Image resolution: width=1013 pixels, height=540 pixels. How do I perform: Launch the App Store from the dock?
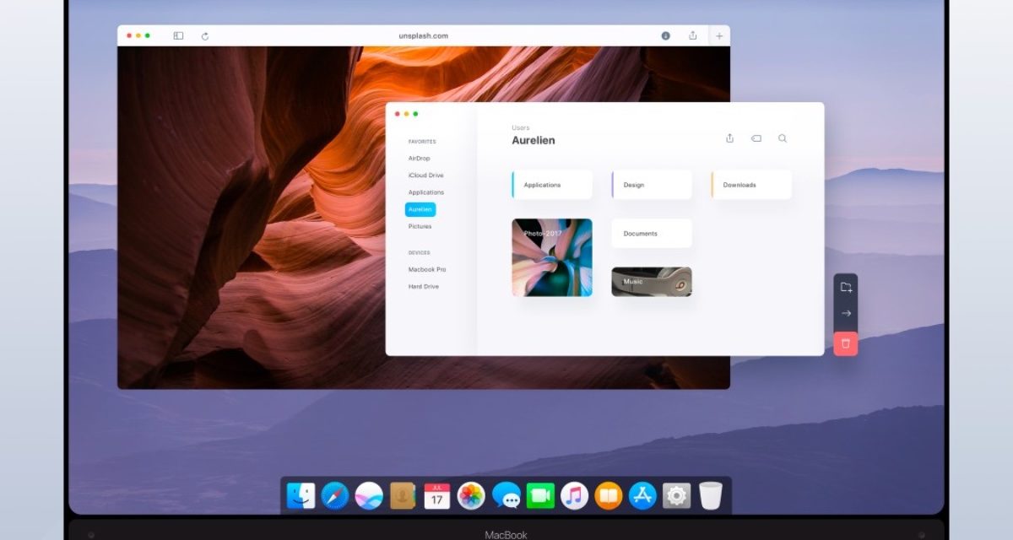[642, 495]
